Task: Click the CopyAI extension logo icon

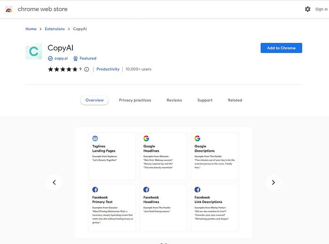Action: [34, 51]
